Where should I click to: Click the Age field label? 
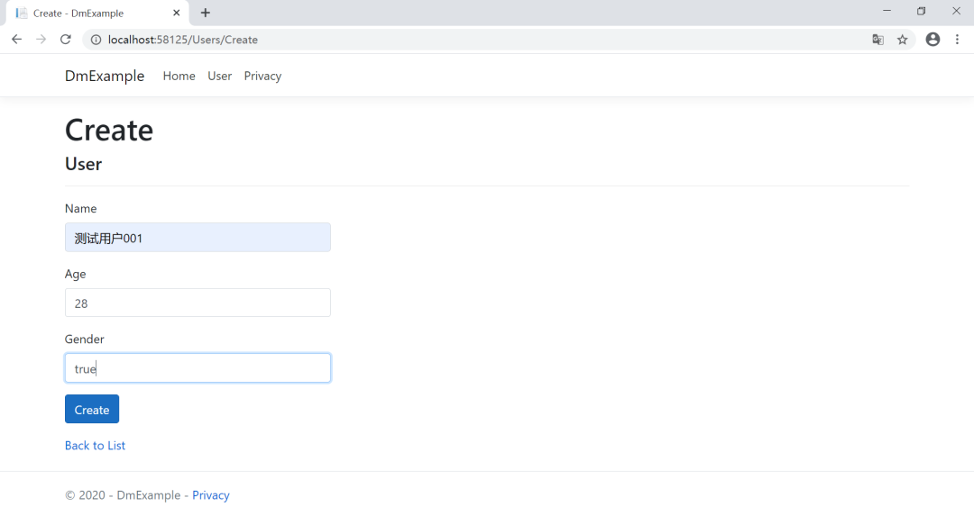pyautogui.click(x=75, y=274)
